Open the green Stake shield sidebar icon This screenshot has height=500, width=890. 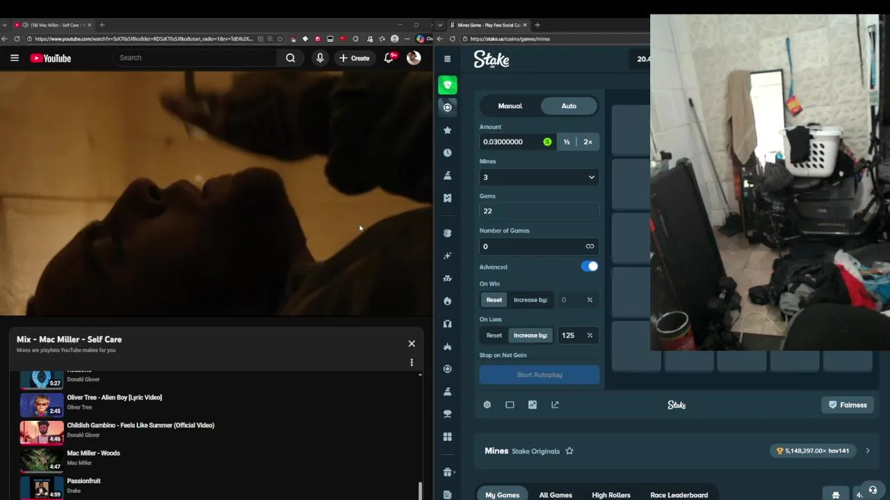[448, 85]
